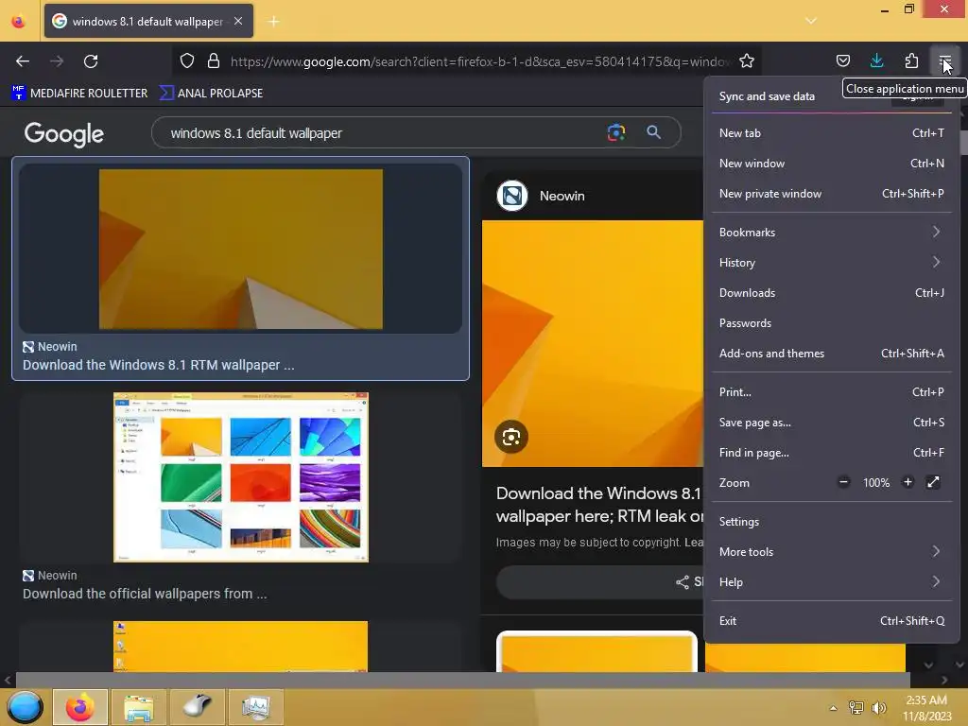
Task: Go back with the browser back arrow
Action: click(23, 61)
